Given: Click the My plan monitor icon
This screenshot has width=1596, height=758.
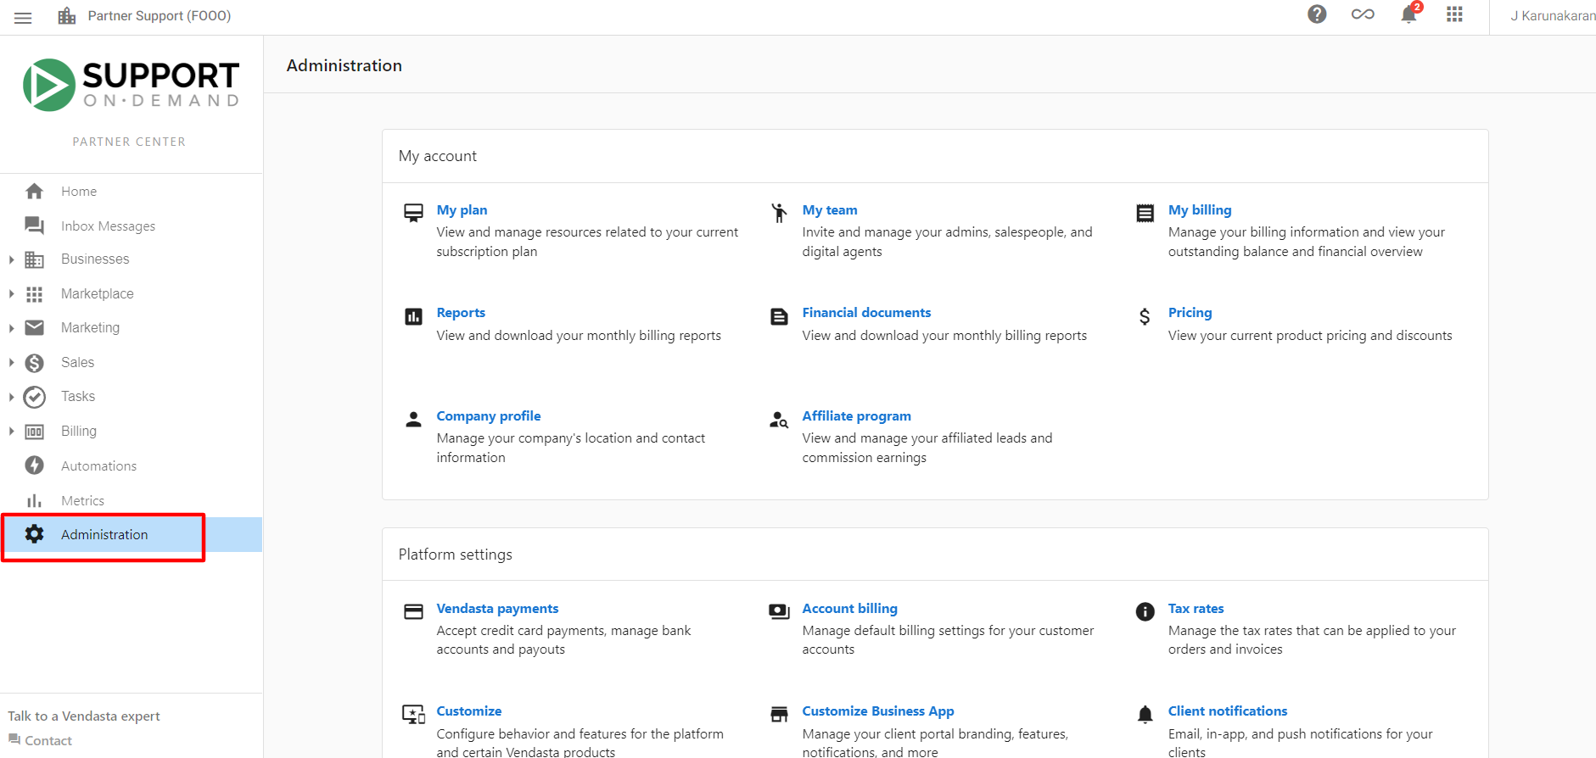Looking at the screenshot, I should pyautogui.click(x=413, y=213).
